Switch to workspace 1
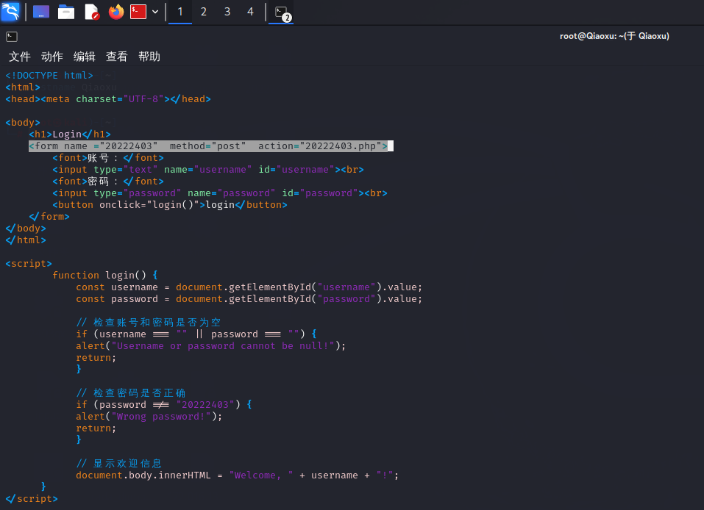Viewport: 704px width, 510px height. [180, 12]
